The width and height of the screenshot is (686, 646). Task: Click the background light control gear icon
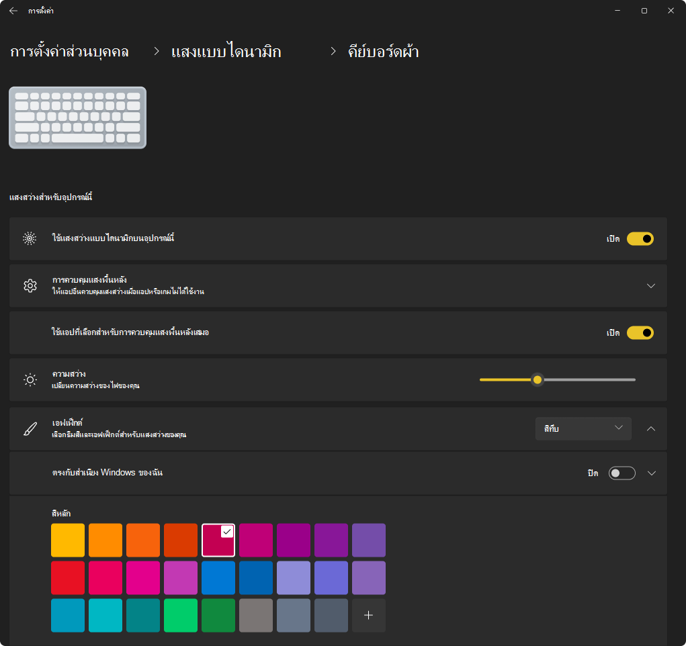click(30, 285)
